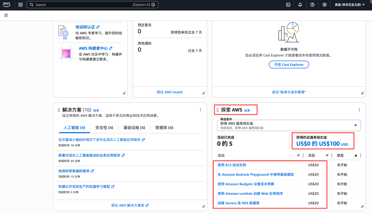372x214 pixels.
Task: Click the drag handle of 解决方案 widget
Action: click(x=59, y=110)
